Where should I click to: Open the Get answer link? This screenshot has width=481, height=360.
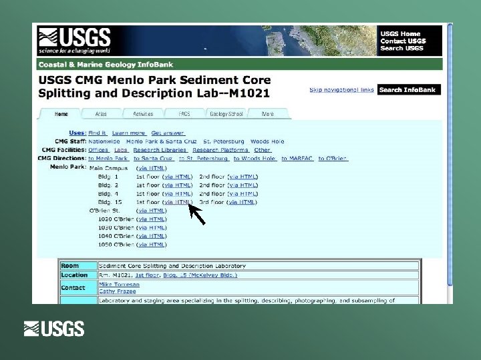(x=168, y=133)
